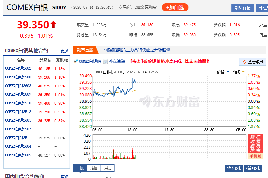Image resolution: width=268 pixels, height=178 pixels.
Task: Open the COMEX白银吧 forum icon
Action: coord(76,61)
